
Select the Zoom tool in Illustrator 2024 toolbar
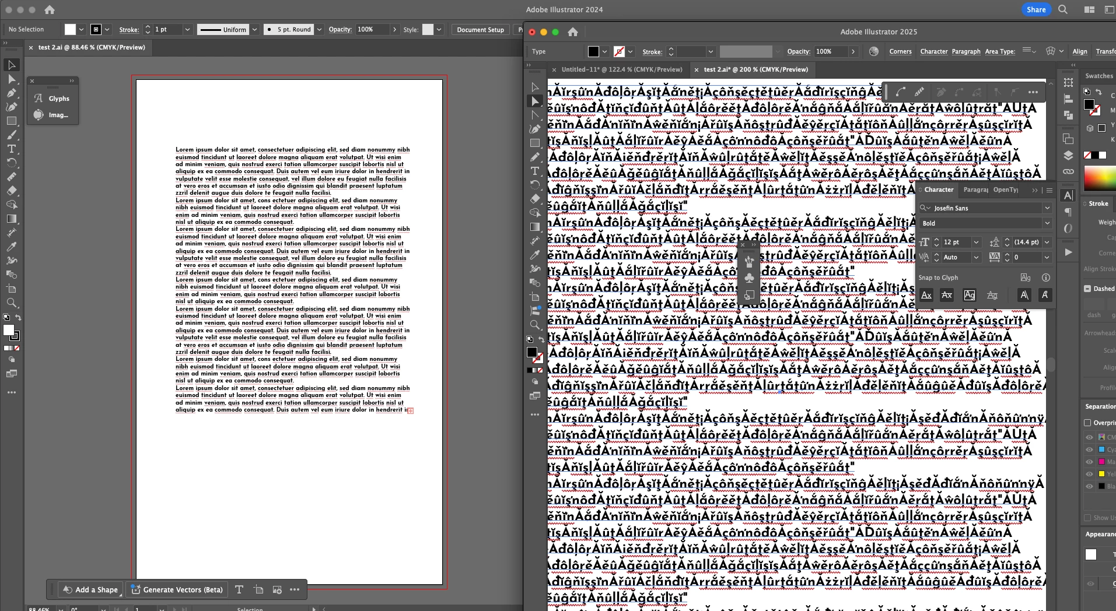(11, 303)
